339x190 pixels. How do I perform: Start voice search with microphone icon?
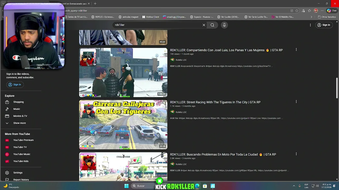pyautogui.click(x=224, y=25)
